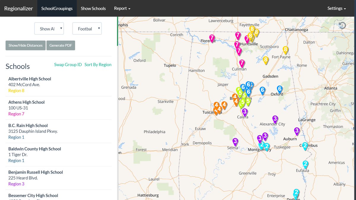Open the Report menu
The height and width of the screenshot is (200, 356).
click(122, 8)
